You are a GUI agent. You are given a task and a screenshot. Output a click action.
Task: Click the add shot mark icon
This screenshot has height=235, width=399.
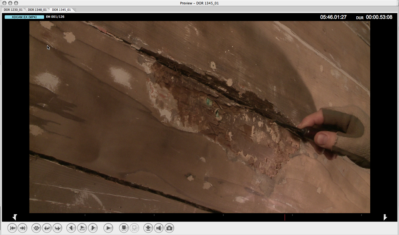pos(36,228)
